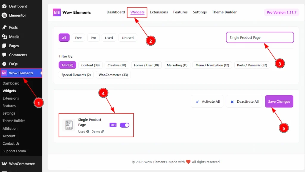305x172 pixels.
Task: Click the Used checkmark icon on widget card
Action: point(88,132)
